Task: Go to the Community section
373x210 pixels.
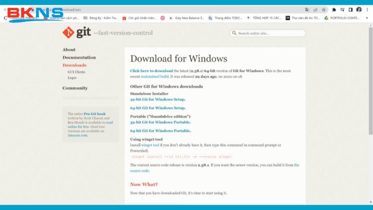Action: click(75, 88)
